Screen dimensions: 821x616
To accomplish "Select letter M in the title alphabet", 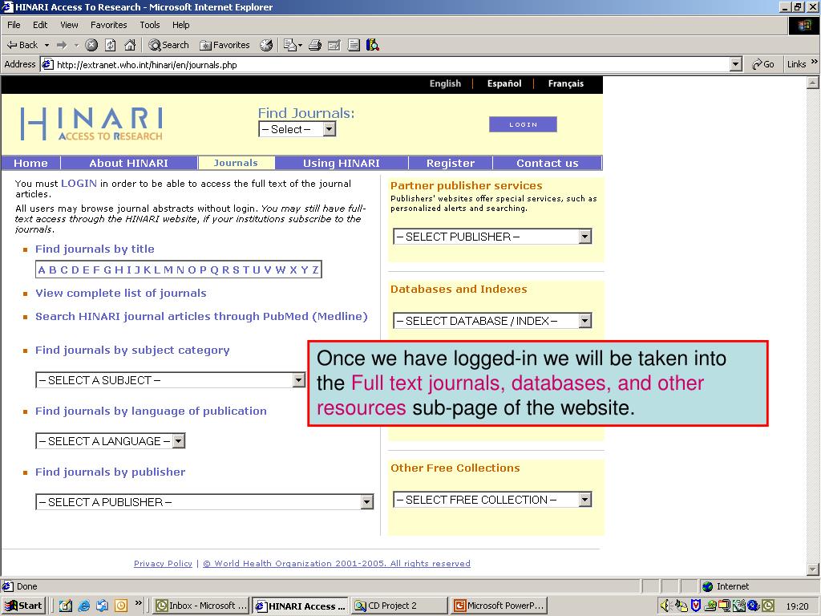I will click(168, 270).
